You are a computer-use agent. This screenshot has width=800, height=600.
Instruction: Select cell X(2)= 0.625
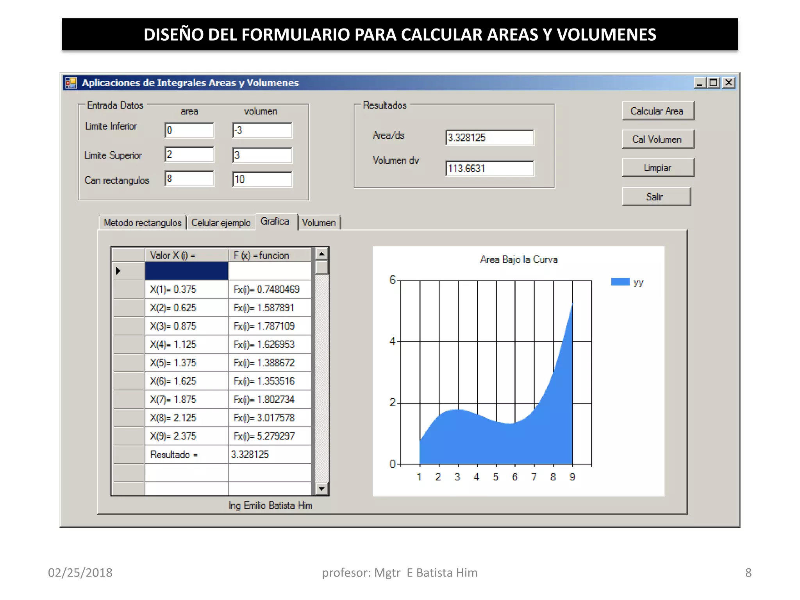tap(187, 308)
